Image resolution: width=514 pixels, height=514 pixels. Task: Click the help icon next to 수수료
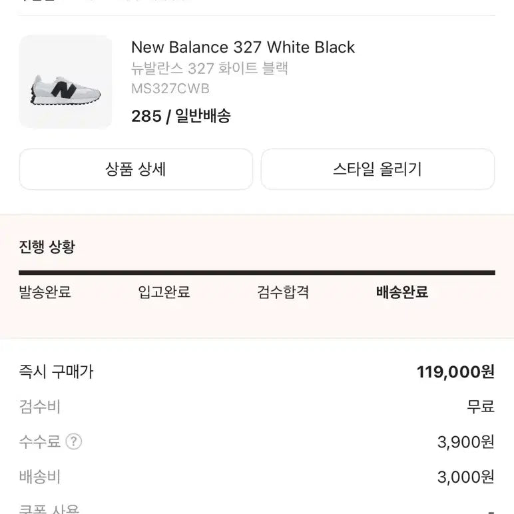(74, 441)
